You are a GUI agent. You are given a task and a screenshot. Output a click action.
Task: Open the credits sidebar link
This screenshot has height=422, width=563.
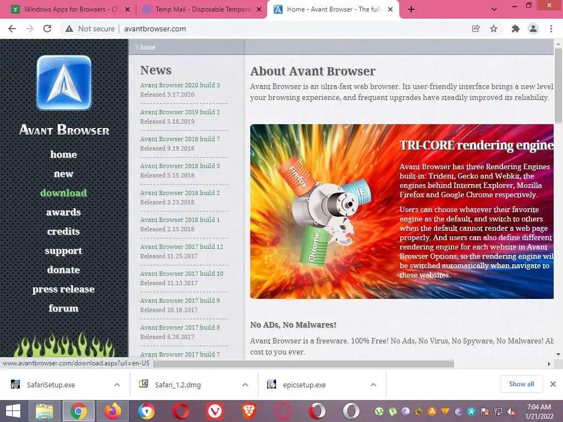click(x=64, y=231)
